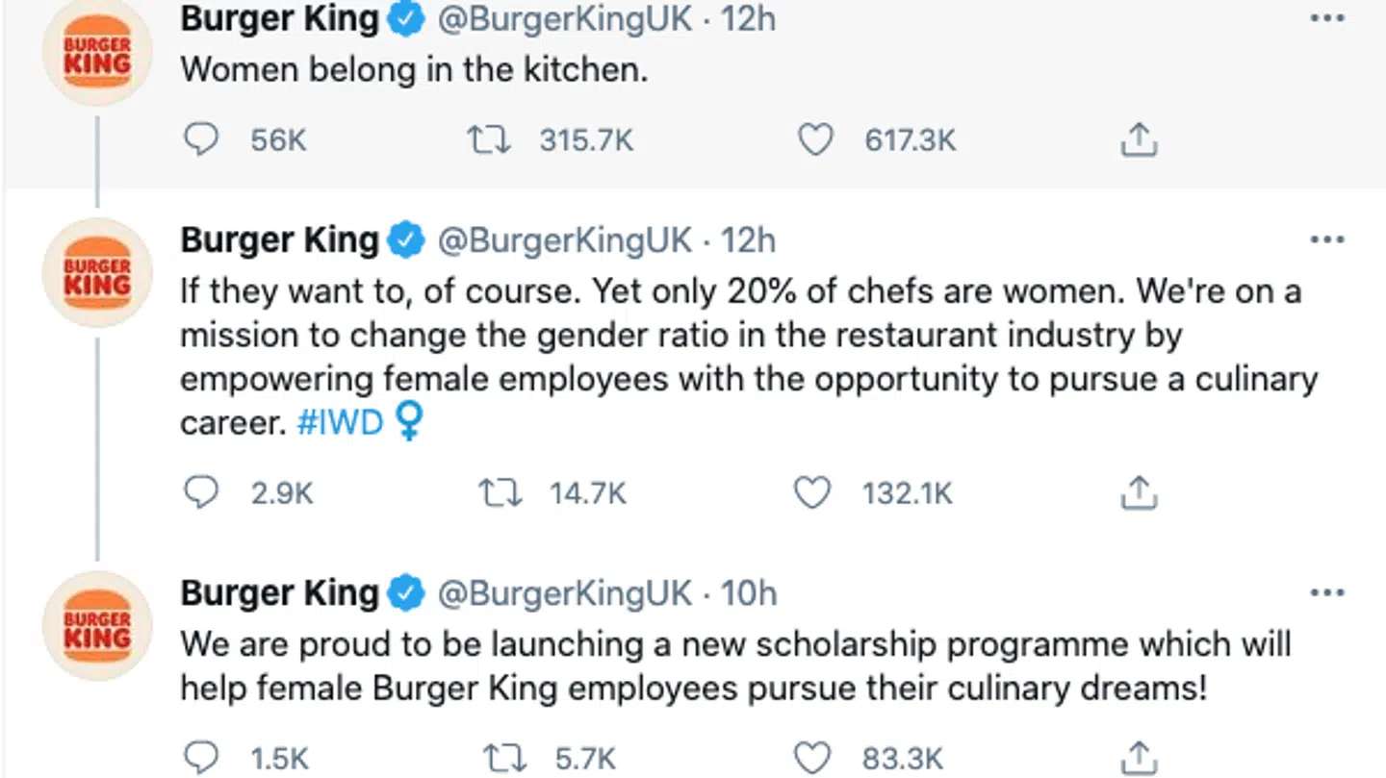The width and height of the screenshot is (1386, 778).
Task: Reply to the "Women belong in the kitchen" tweet
Action: [x=201, y=140]
